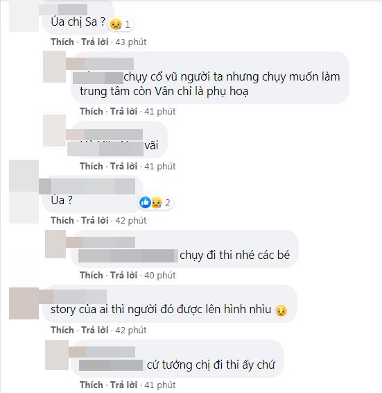Like the 'Ủa chị Sa ?' comment
The height and width of the screenshot is (393, 382).
pyautogui.click(x=62, y=42)
